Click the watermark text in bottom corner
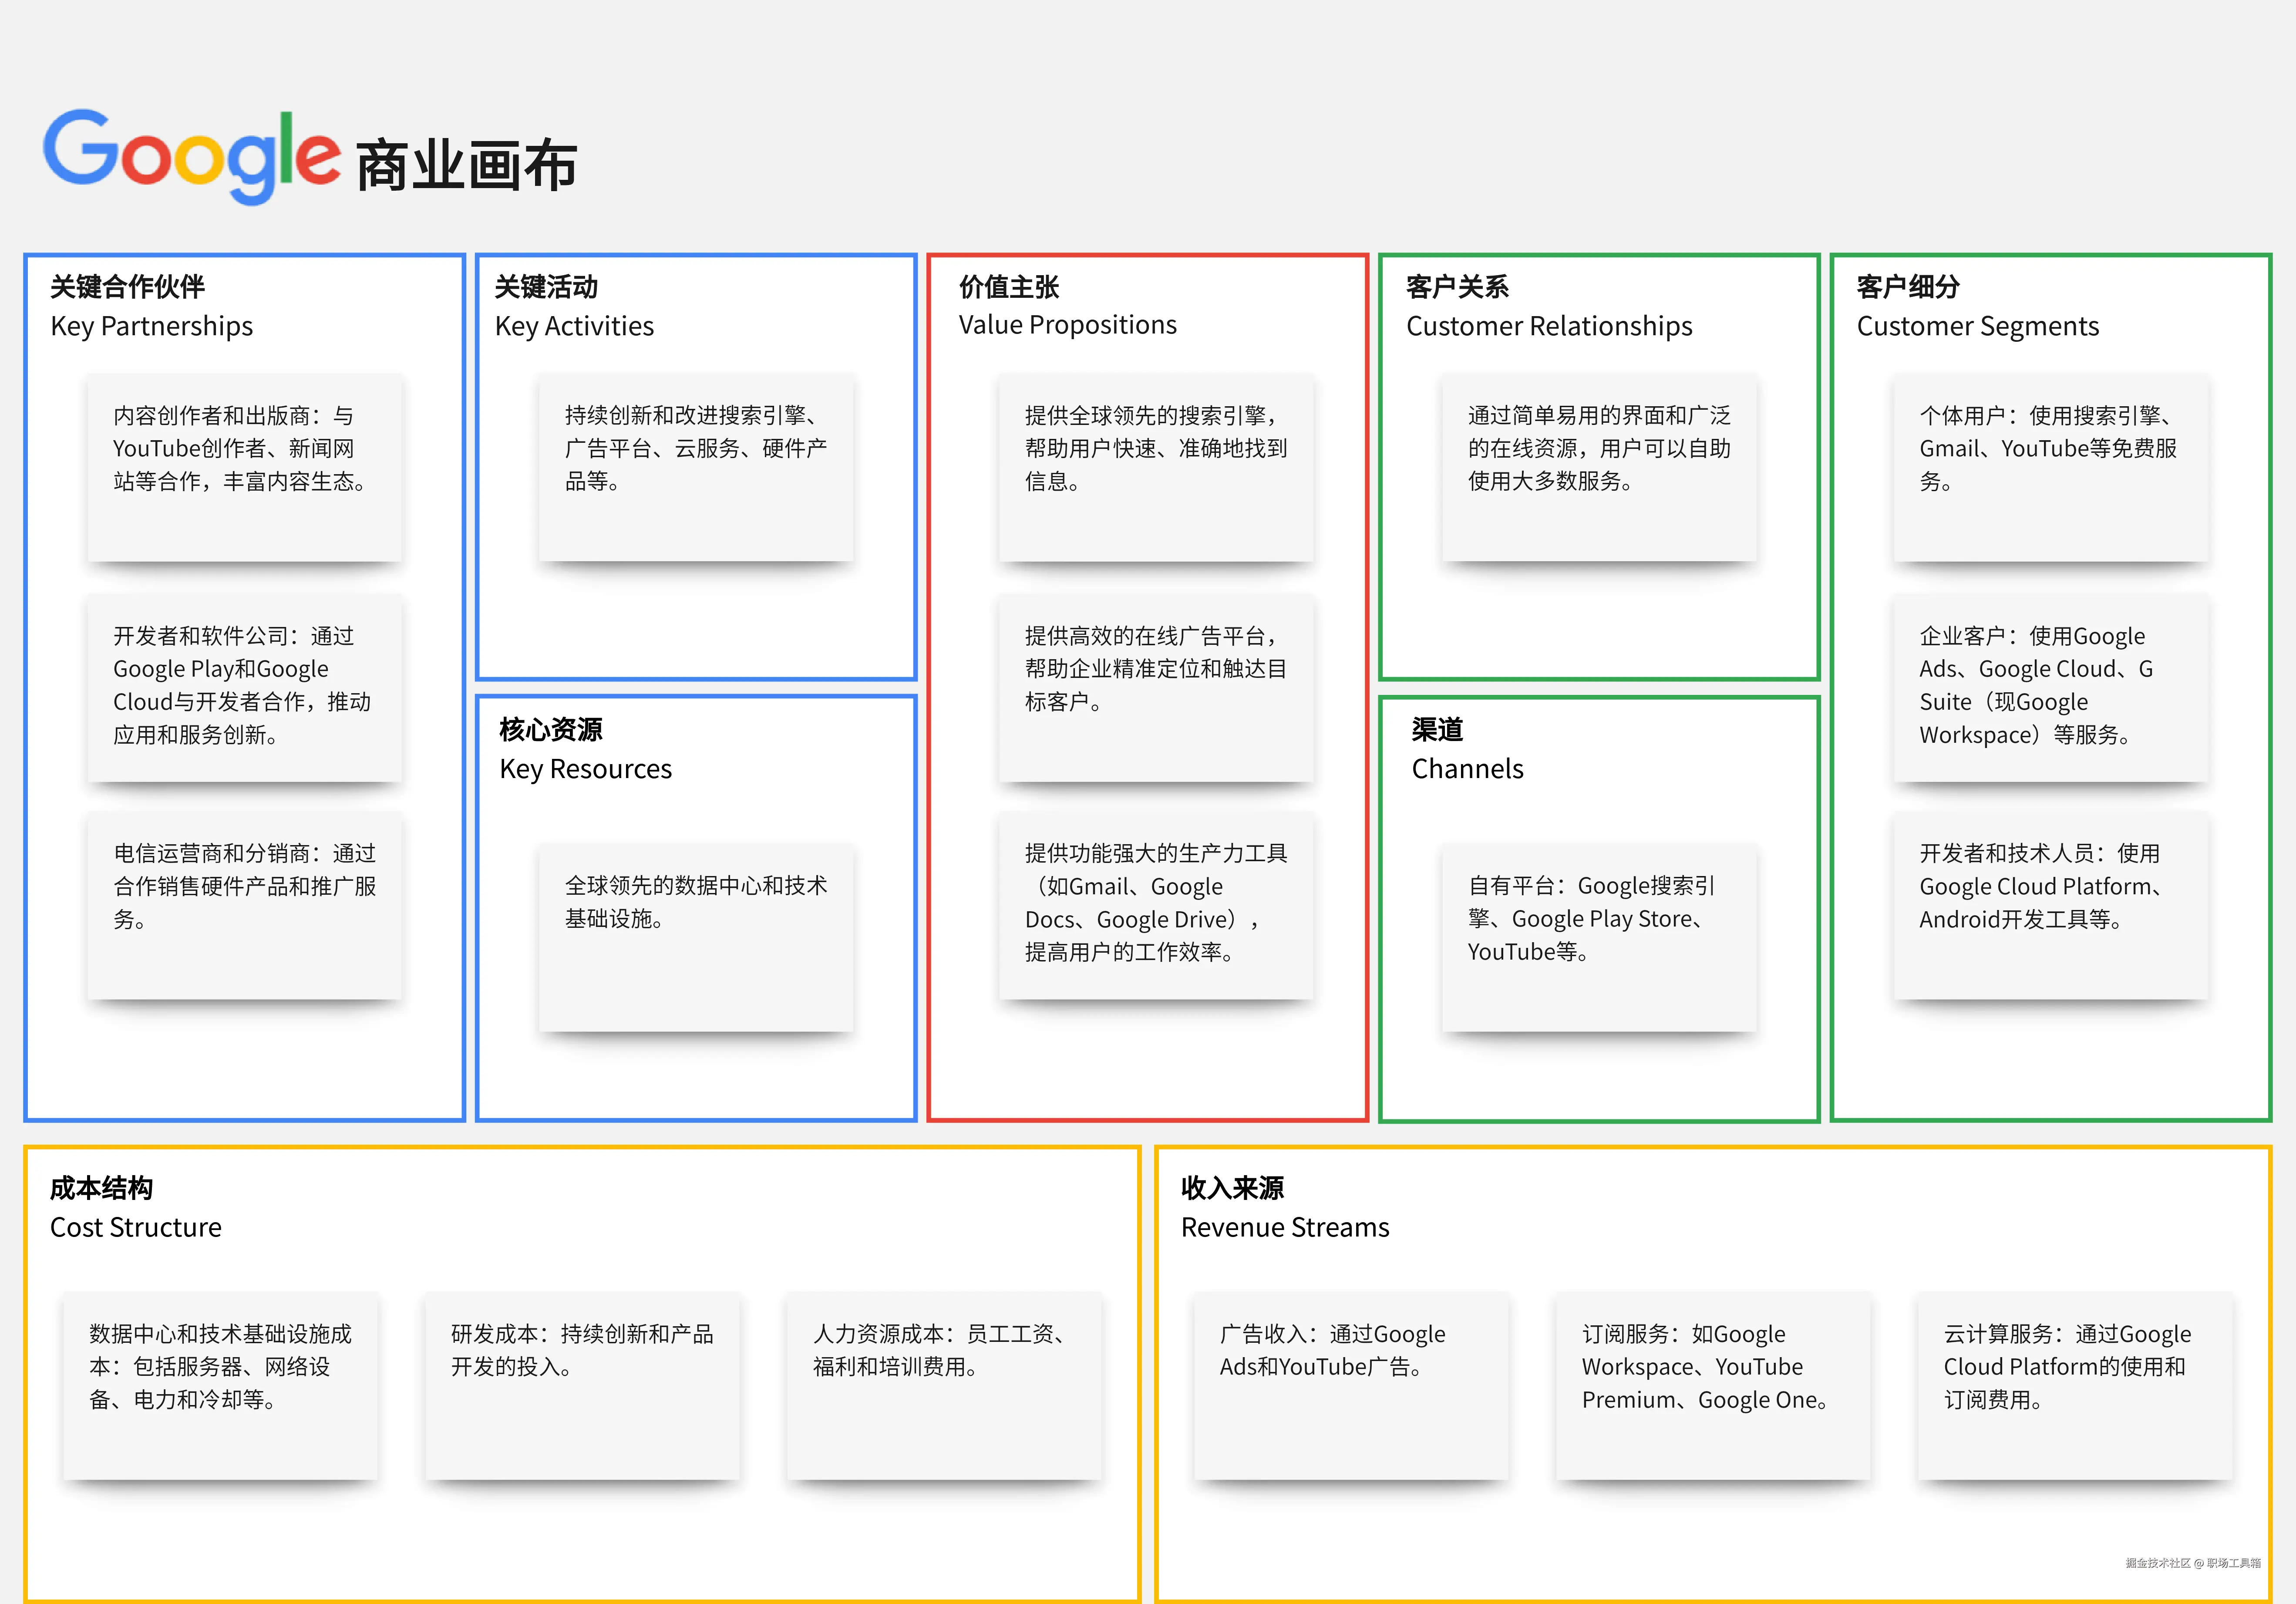Image resolution: width=2296 pixels, height=1604 pixels. 2192,1563
